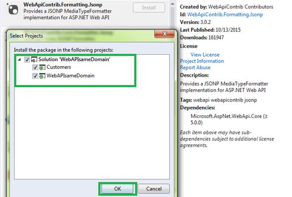The image size is (292, 197).
Task: Click the Microsoft.AspNet.WebApi.Core dependency text
Action: click(229, 119)
